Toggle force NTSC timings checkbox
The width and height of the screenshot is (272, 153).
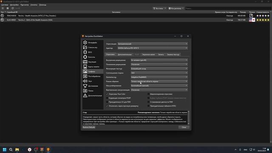tap(148, 106)
